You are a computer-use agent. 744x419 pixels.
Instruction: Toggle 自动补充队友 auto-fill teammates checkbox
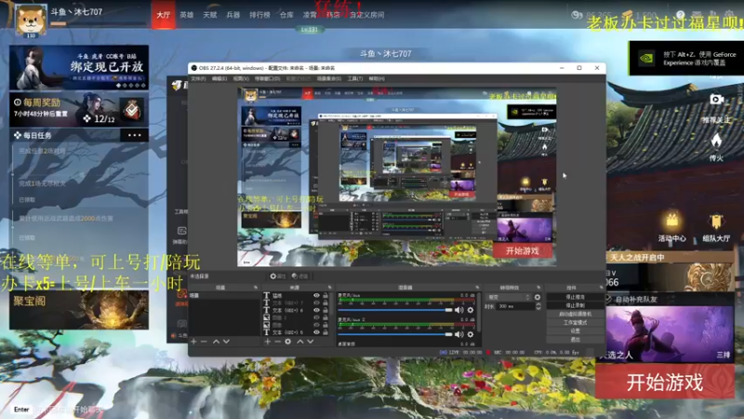pos(609,299)
